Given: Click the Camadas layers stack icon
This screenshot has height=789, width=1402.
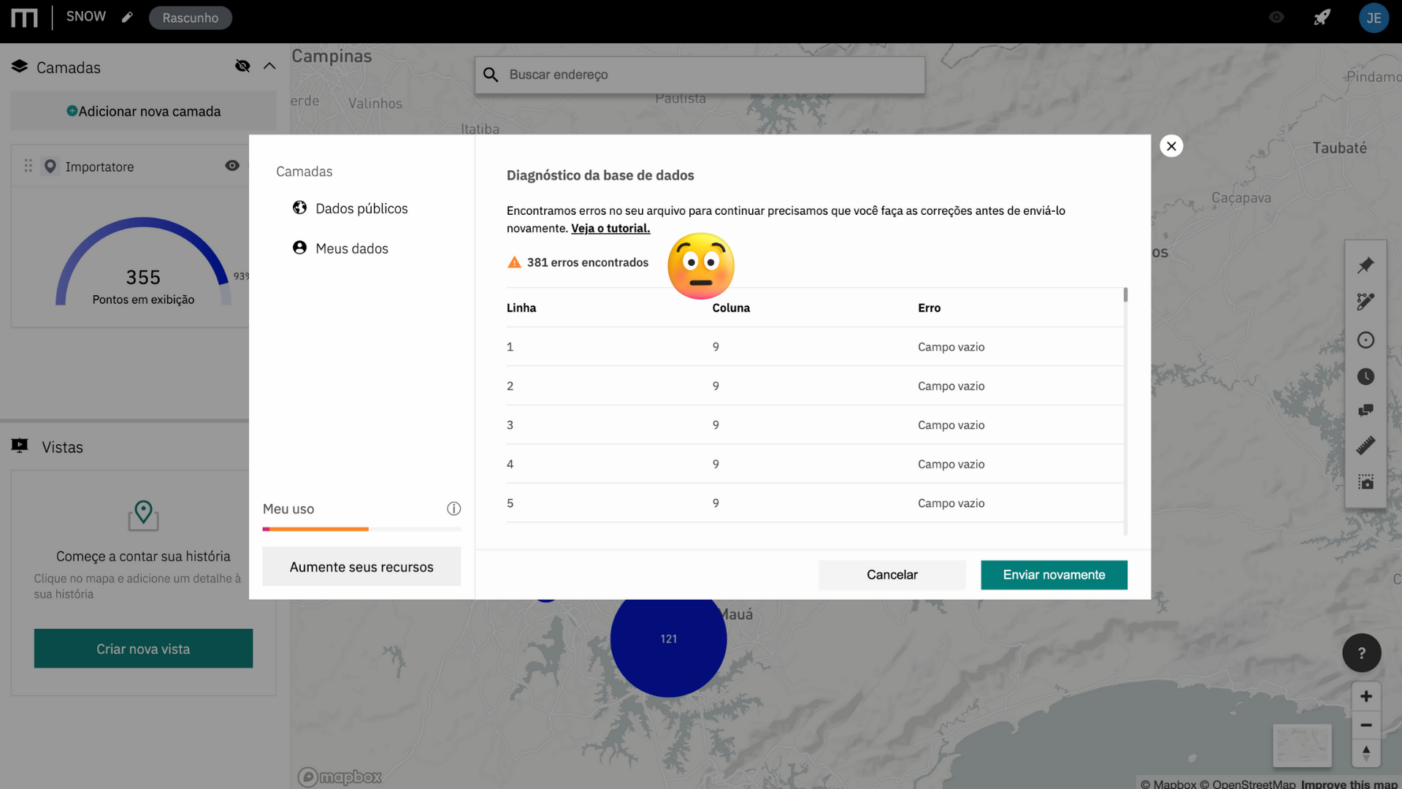Looking at the screenshot, I should click(20, 66).
